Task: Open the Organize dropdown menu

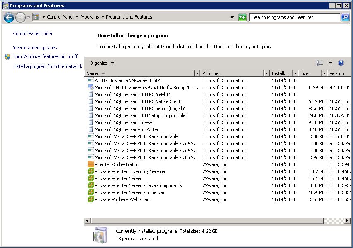Action: (101, 63)
